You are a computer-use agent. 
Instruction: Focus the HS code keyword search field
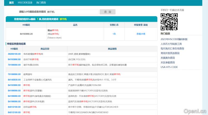pos(72,12)
